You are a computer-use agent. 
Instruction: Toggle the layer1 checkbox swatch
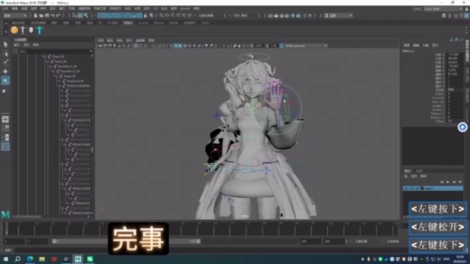[422, 189]
